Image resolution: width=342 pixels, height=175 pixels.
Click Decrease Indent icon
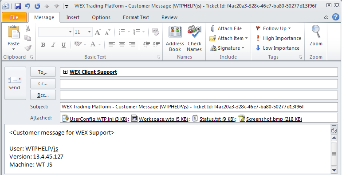[x=146, y=44]
